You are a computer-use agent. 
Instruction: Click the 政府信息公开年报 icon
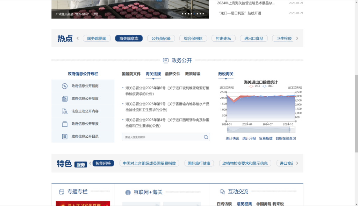click(65, 124)
